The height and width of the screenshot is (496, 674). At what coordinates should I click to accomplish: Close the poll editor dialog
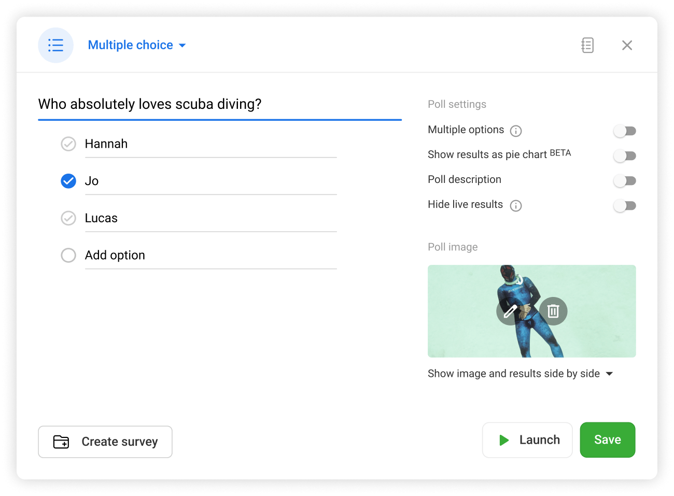click(627, 45)
